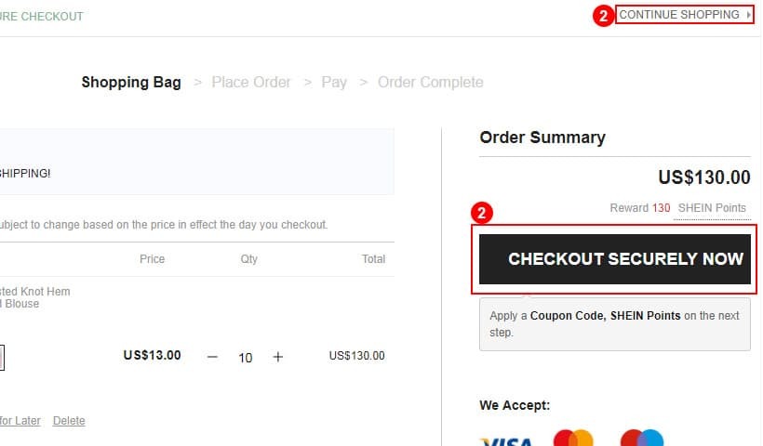Click the Visa payment logo
Viewport: 763px width, 446px height.
(506, 441)
